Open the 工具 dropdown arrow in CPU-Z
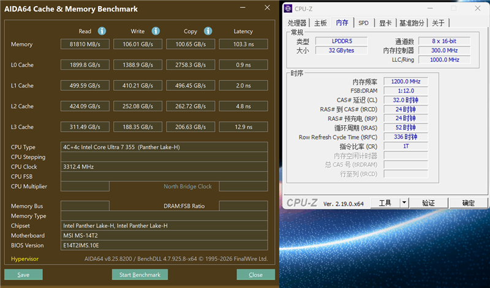The image size is (490, 288). coord(404,203)
